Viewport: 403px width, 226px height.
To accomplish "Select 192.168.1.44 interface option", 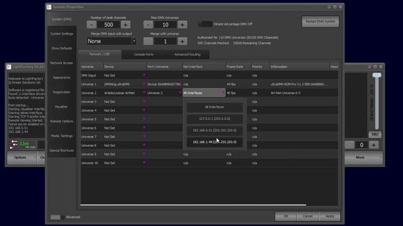I will tap(214, 142).
